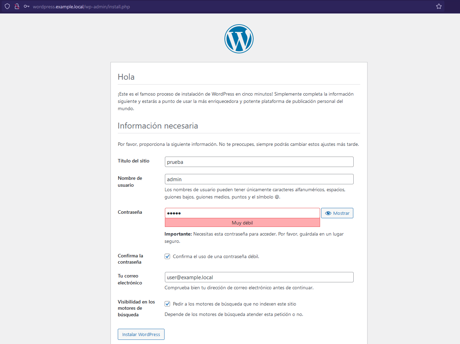Viewport: 460px width, 344px height.
Task: Focus the Contraseña password field
Action: tap(242, 213)
